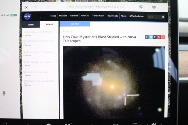Expand the Downloads menu

(113, 16)
